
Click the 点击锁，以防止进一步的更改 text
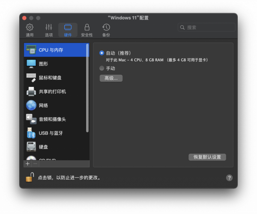coord(69,178)
